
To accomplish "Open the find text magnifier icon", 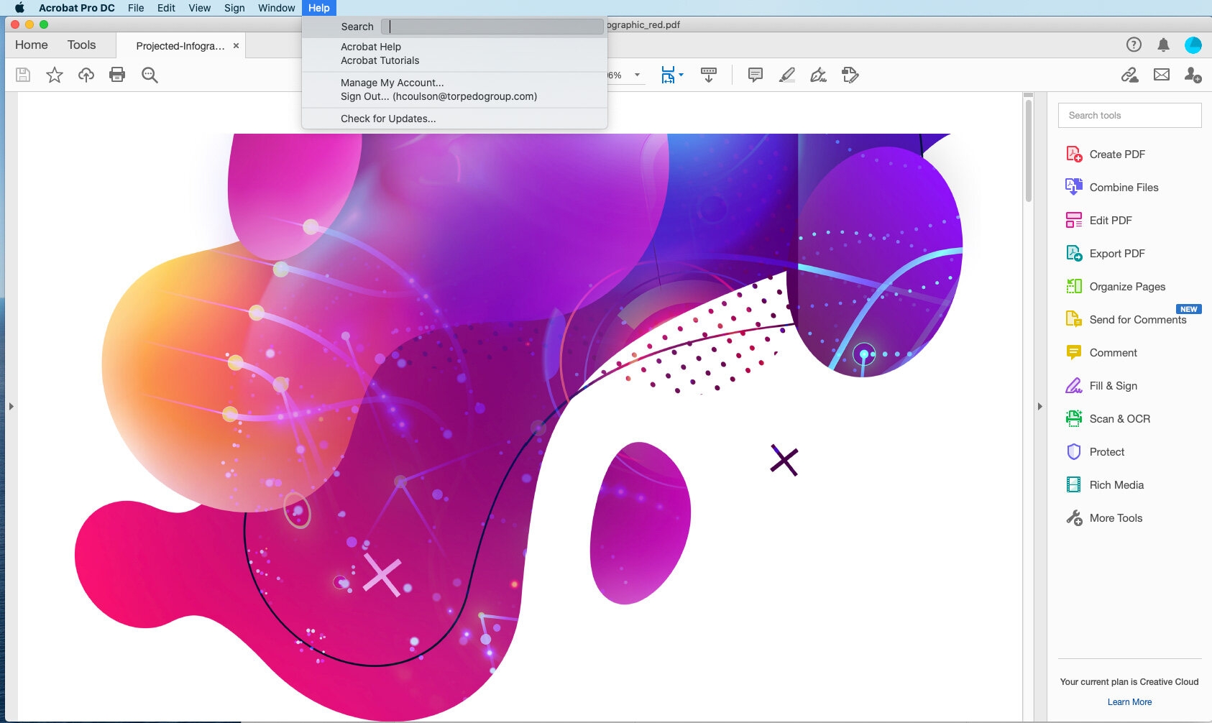I will tap(150, 75).
